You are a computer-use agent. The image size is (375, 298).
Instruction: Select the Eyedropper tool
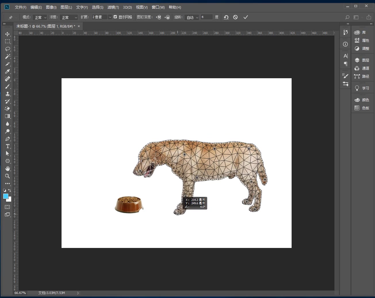click(x=7, y=71)
